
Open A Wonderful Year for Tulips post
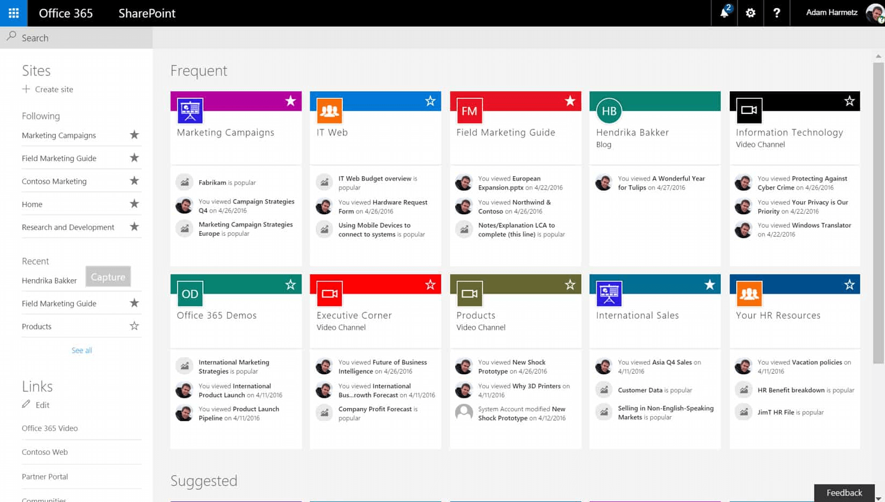(661, 183)
